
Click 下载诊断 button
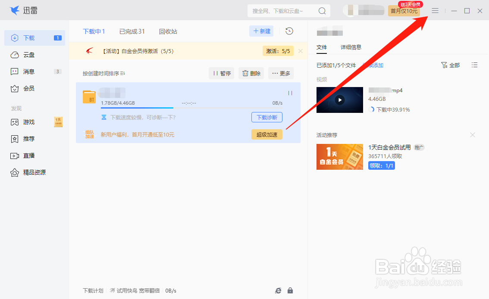pos(267,118)
